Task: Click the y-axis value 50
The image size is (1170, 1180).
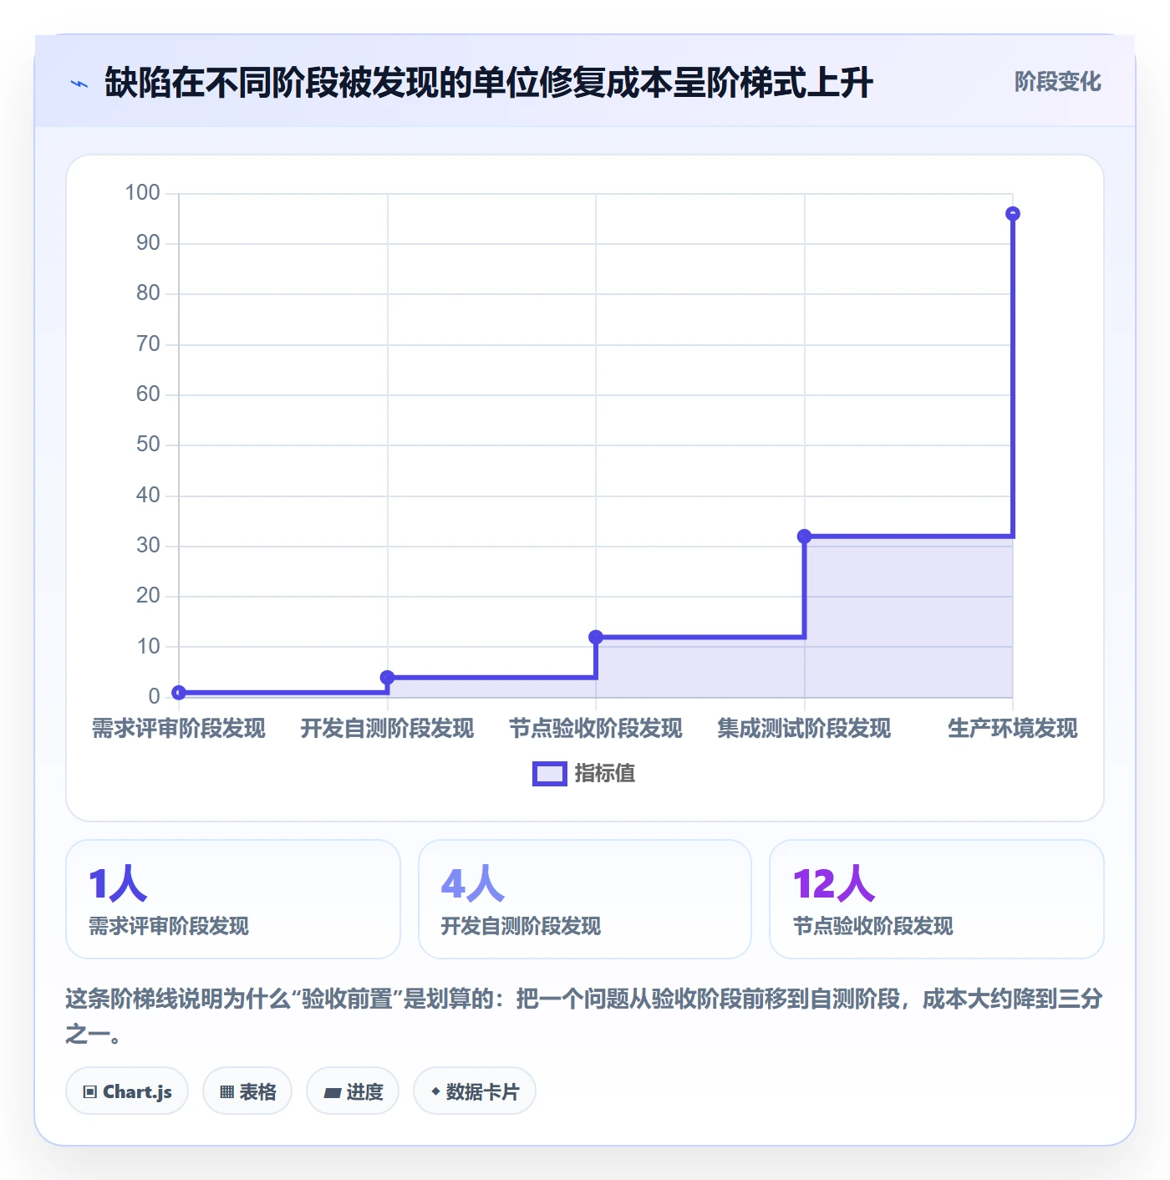Action: (148, 445)
